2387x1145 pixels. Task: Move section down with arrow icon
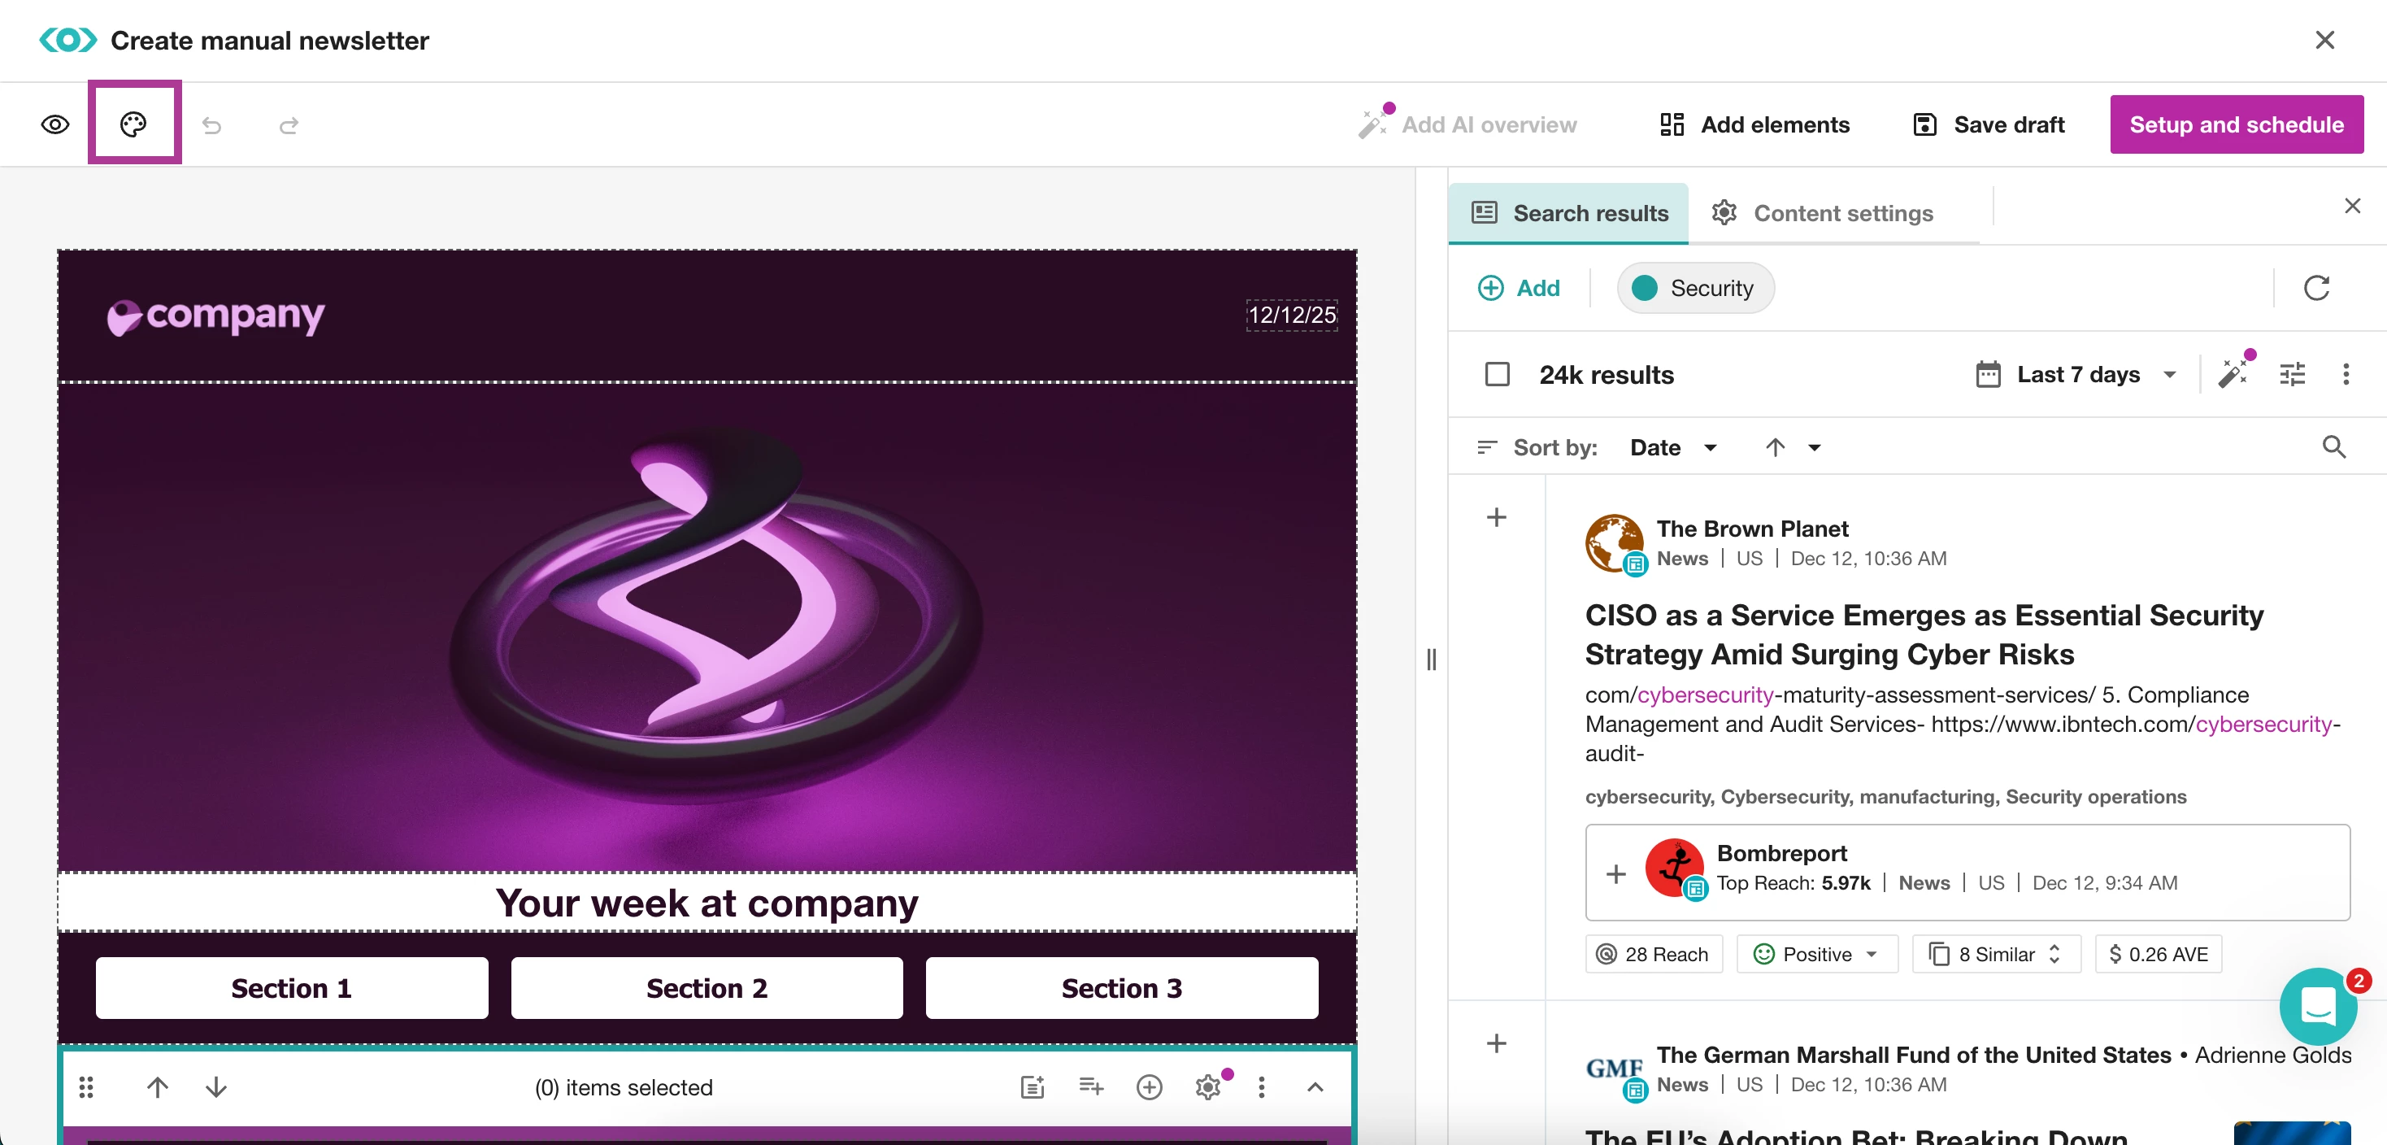point(216,1086)
